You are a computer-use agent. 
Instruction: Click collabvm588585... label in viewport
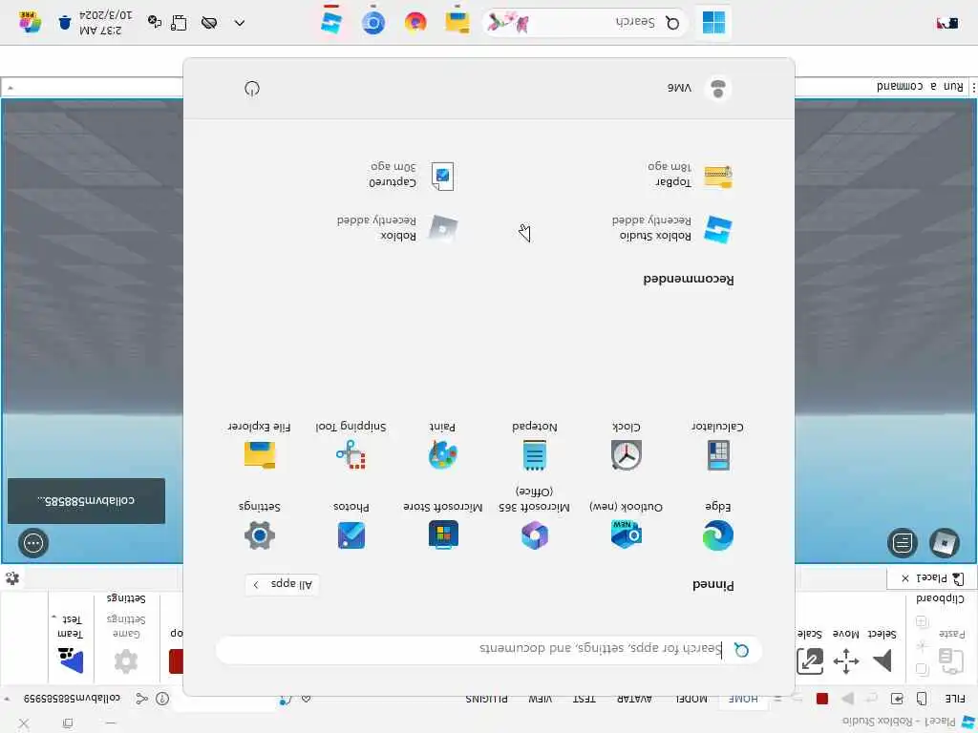click(86, 500)
